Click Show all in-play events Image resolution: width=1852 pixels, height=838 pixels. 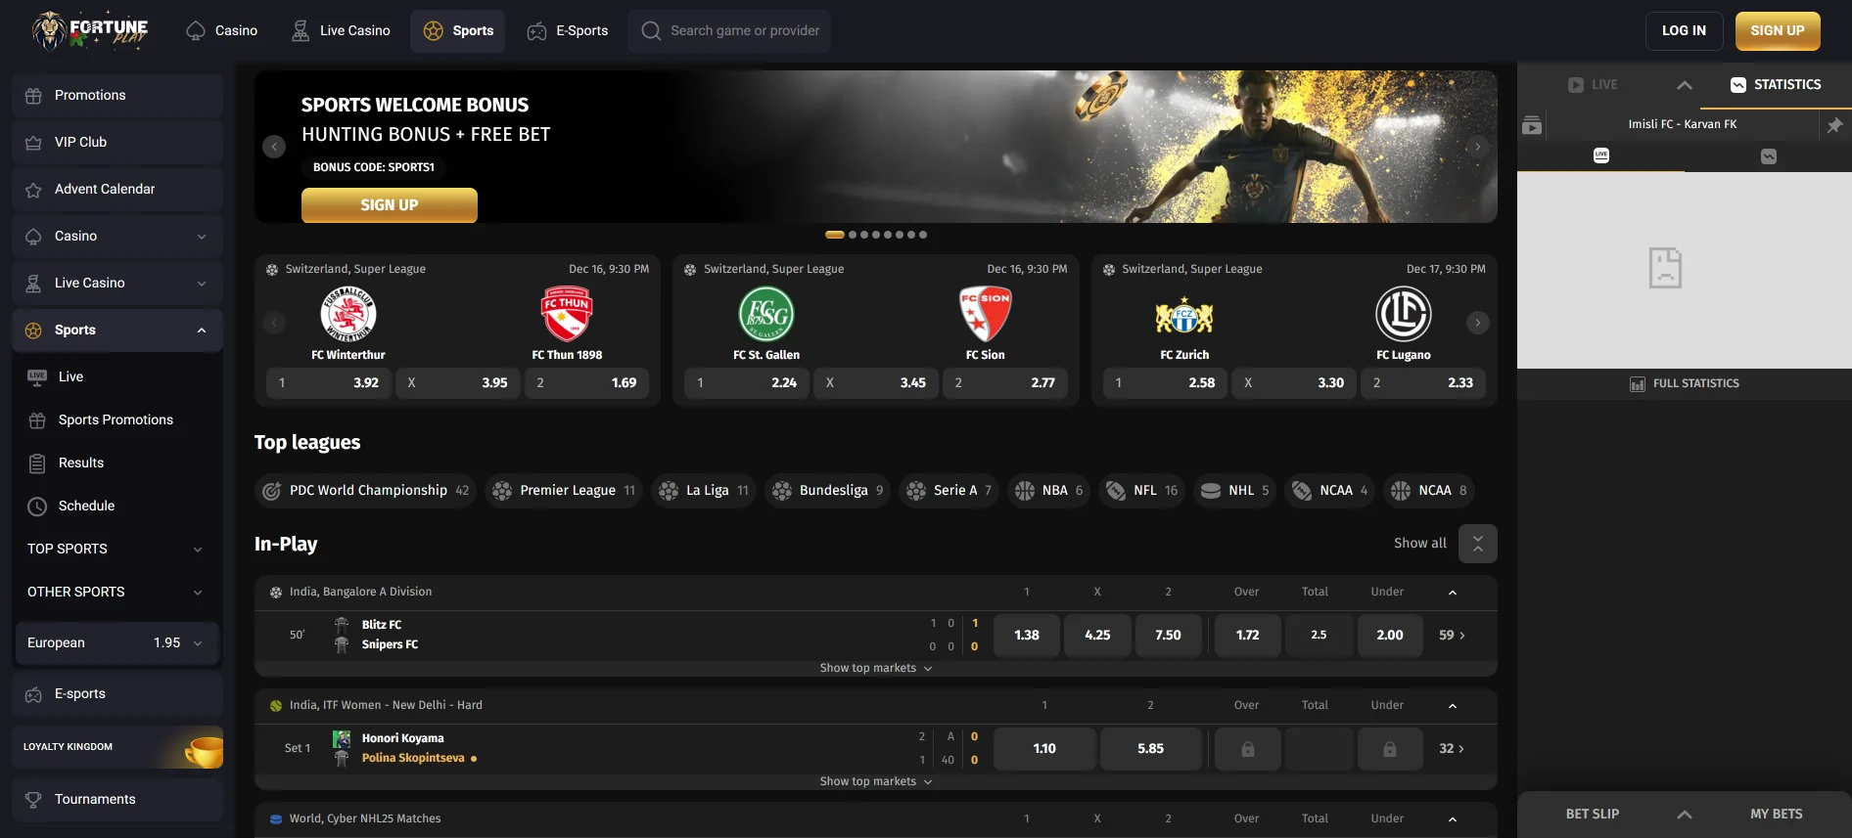point(1420,544)
